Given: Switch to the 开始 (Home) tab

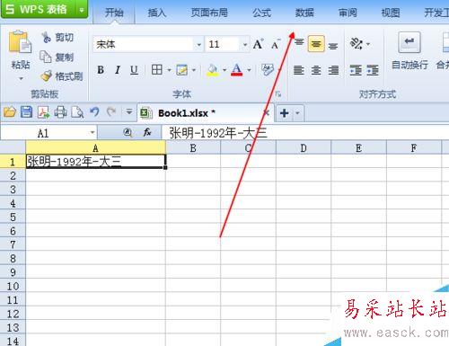Looking at the screenshot, I should (114, 13).
